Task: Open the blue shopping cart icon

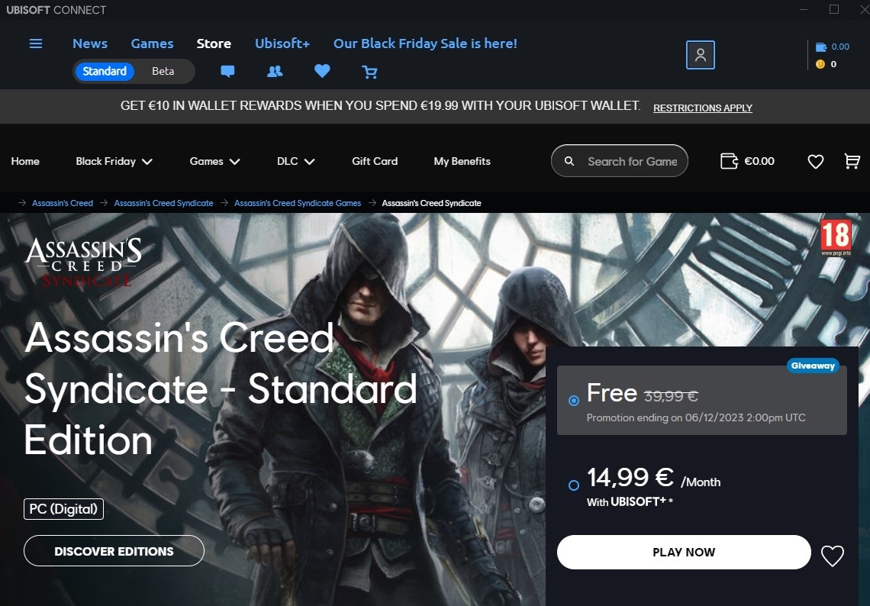Action: (369, 72)
